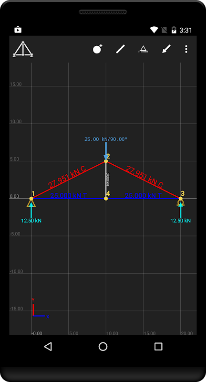Select node 1 at the pinned support
The width and height of the screenshot is (206, 382).
pos(31,199)
